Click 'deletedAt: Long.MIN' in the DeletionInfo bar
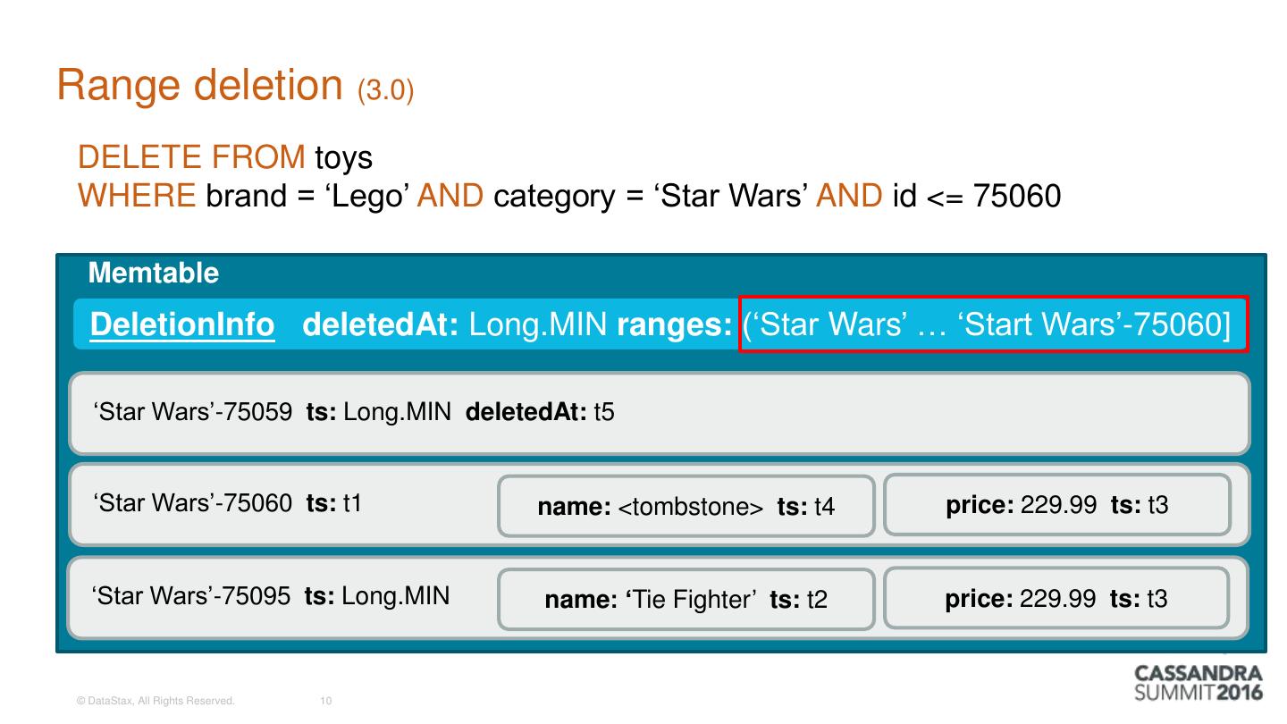The width and height of the screenshot is (1287, 724). [456, 325]
